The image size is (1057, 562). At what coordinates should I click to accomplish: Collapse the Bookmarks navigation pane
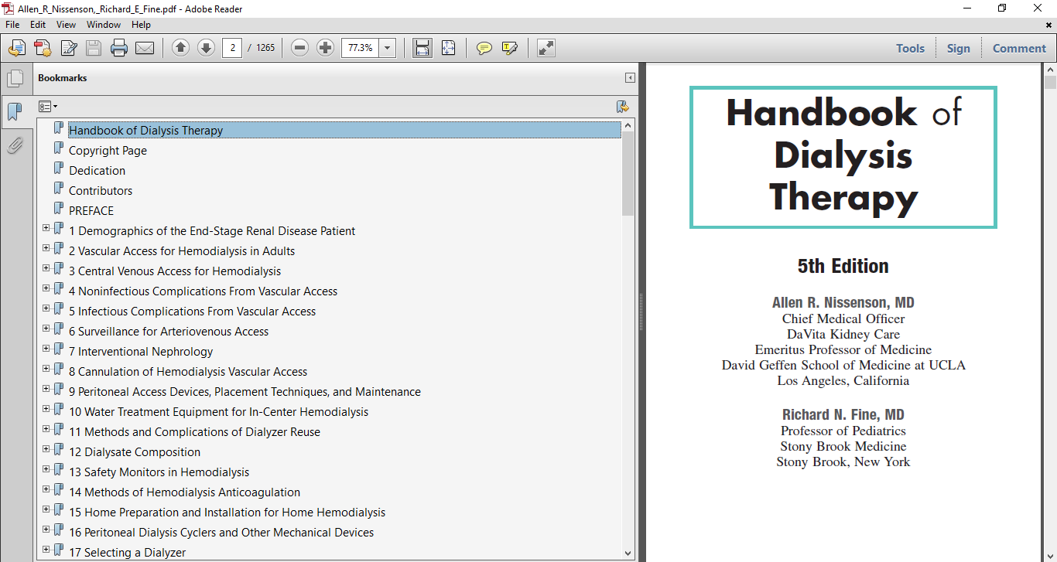tap(630, 78)
